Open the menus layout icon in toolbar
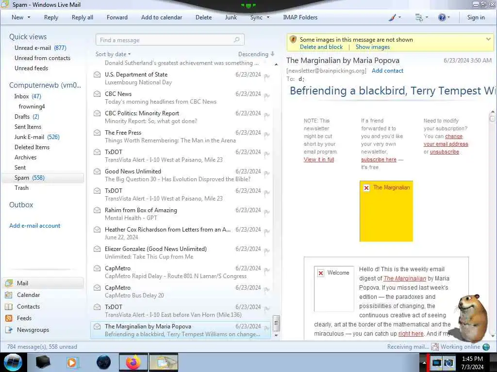This screenshot has width=497, height=372. click(419, 18)
